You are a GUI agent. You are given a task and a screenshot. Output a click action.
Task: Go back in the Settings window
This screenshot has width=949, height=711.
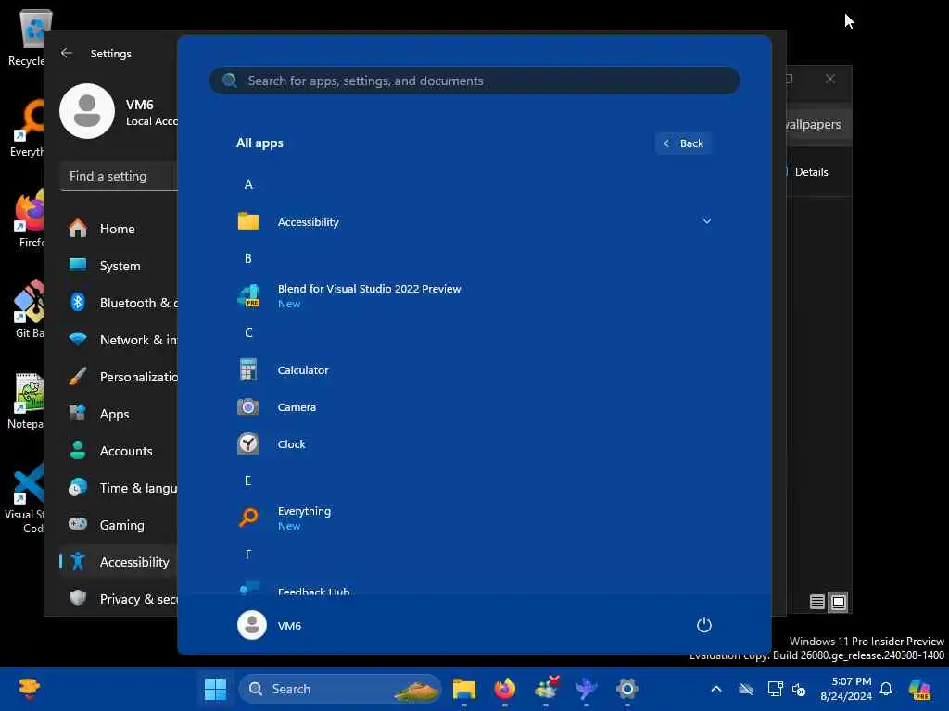click(x=67, y=53)
